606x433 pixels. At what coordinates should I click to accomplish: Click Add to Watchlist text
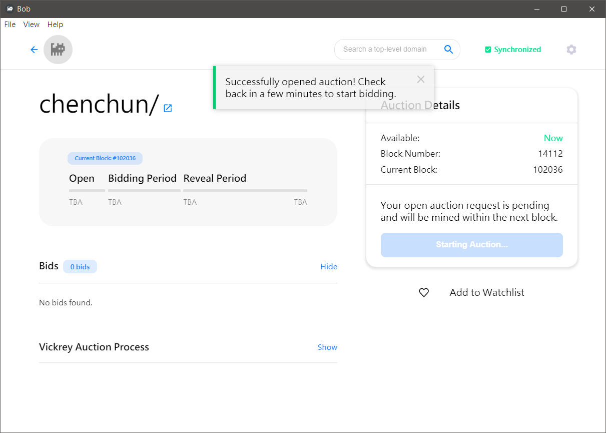(486, 293)
